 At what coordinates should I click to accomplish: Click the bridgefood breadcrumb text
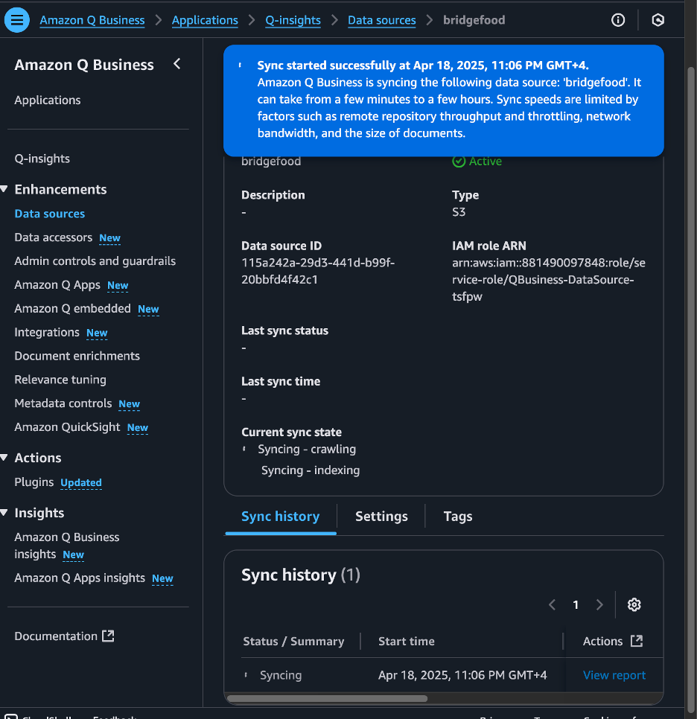tap(474, 20)
